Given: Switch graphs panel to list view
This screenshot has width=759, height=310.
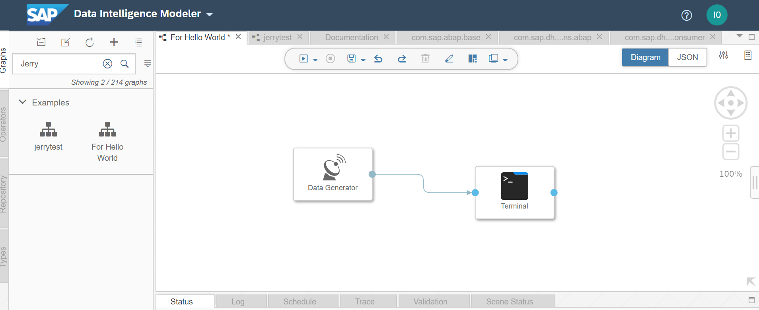Looking at the screenshot, I should [138, 42].
